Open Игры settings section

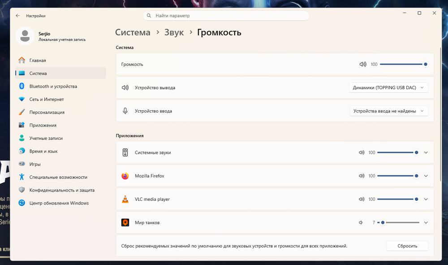pos(60,164)
